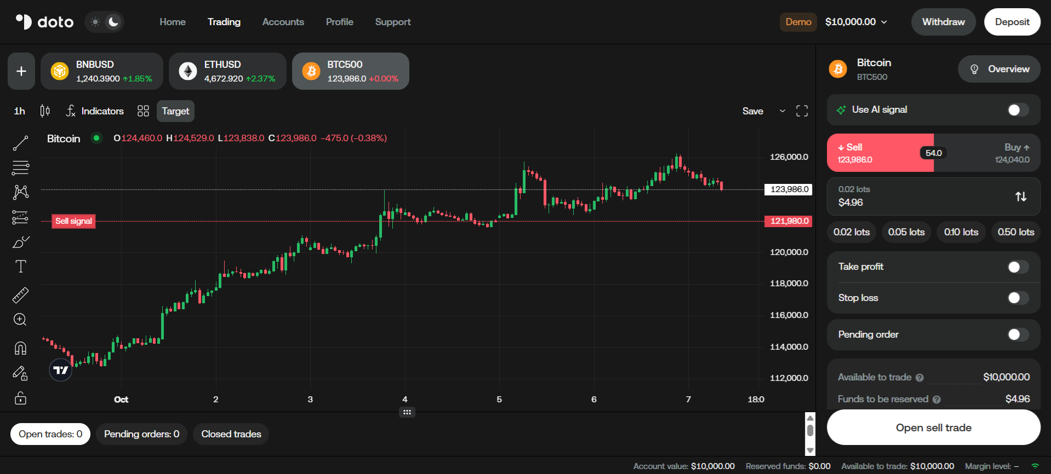Open the 1h timeframe selector
1051x474 pixels.
pyautogui.click(x=20, y=111)
